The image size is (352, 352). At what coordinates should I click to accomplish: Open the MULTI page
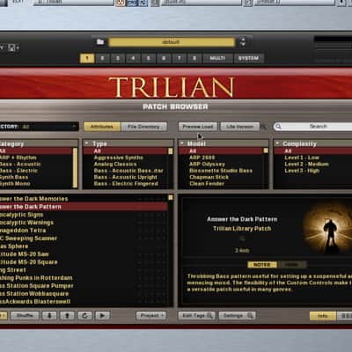pyautogui.click(x=217, y=58)
